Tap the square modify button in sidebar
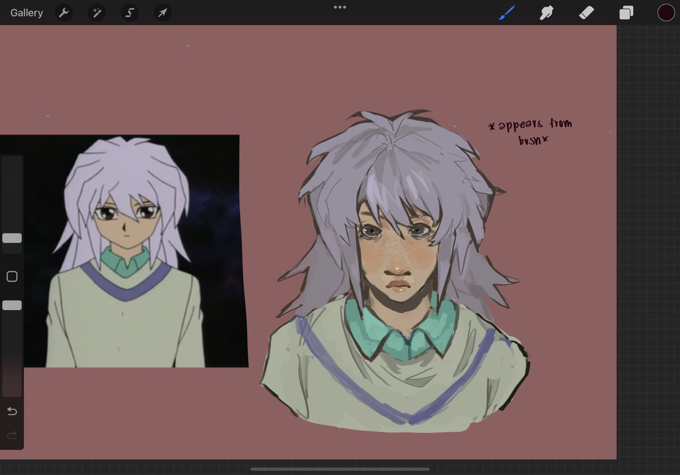The image size is (680, 475). (x=12, y=277)
